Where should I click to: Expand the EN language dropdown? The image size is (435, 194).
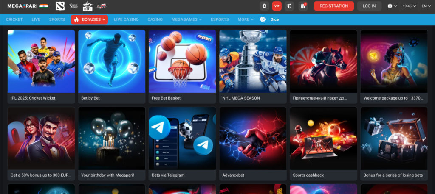426,6
